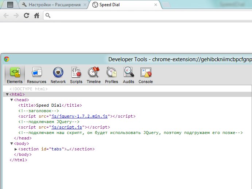252x189 pixels.
Task: Switch to the Audits panel
Action: coord(128,75)
